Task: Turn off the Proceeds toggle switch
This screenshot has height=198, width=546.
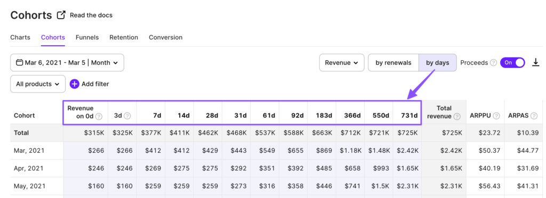Action: coord(512,62)
